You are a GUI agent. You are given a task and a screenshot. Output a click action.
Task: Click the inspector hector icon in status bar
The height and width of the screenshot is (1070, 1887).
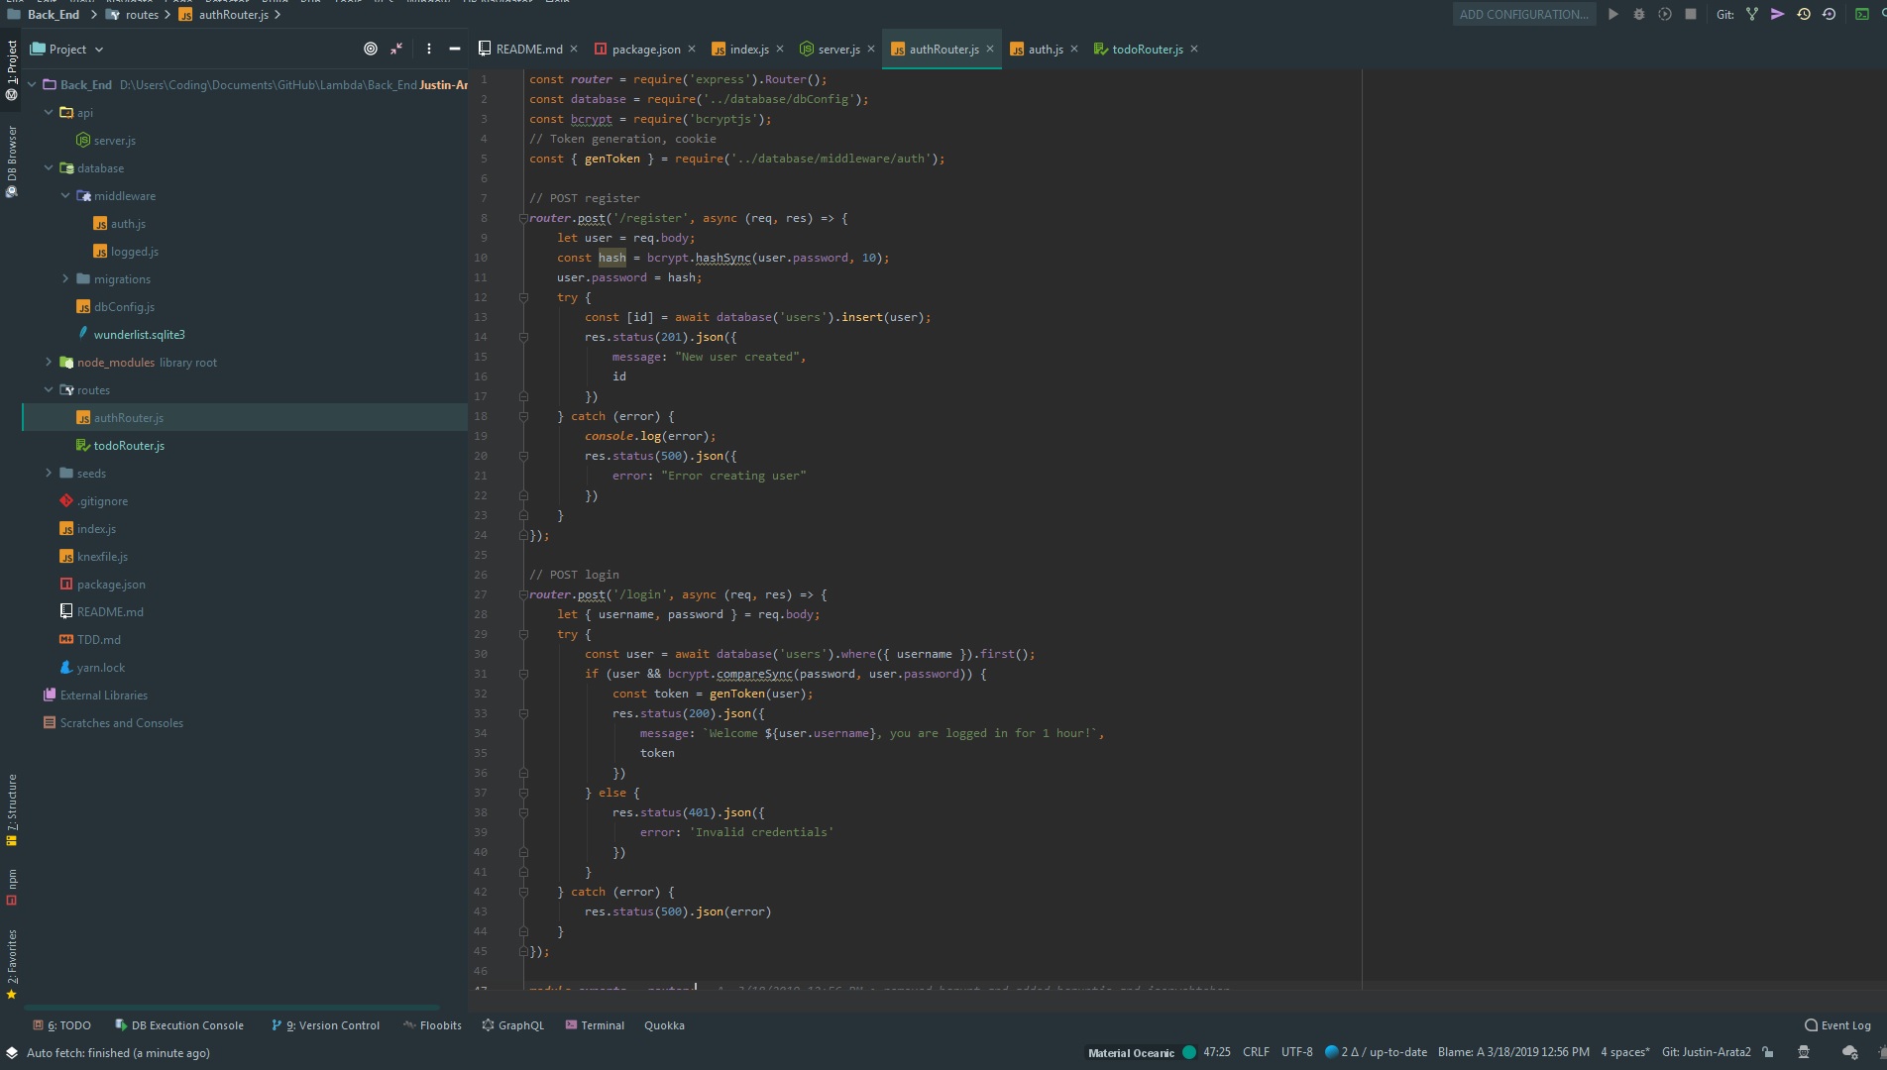[1804, 1052]
